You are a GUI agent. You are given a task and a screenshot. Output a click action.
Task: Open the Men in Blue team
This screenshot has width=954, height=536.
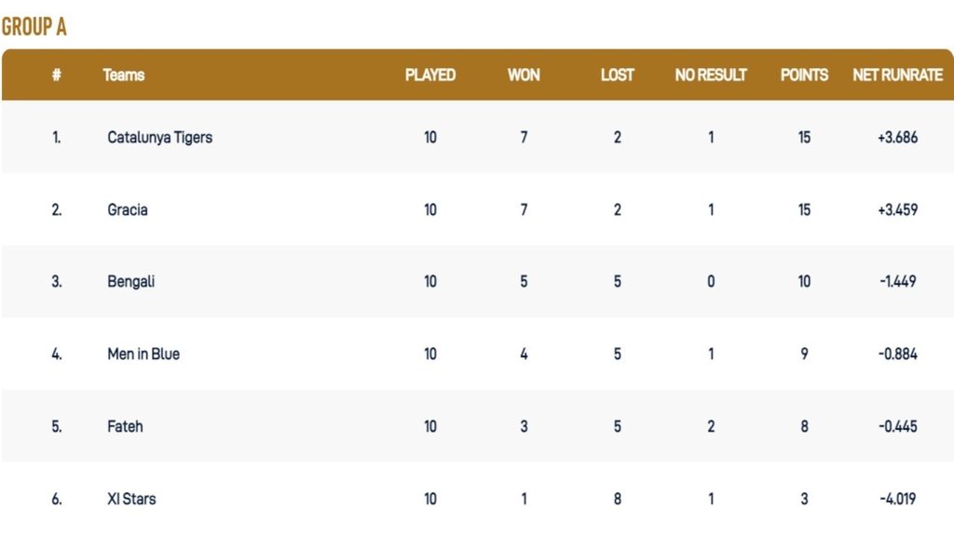pos(143,355)
